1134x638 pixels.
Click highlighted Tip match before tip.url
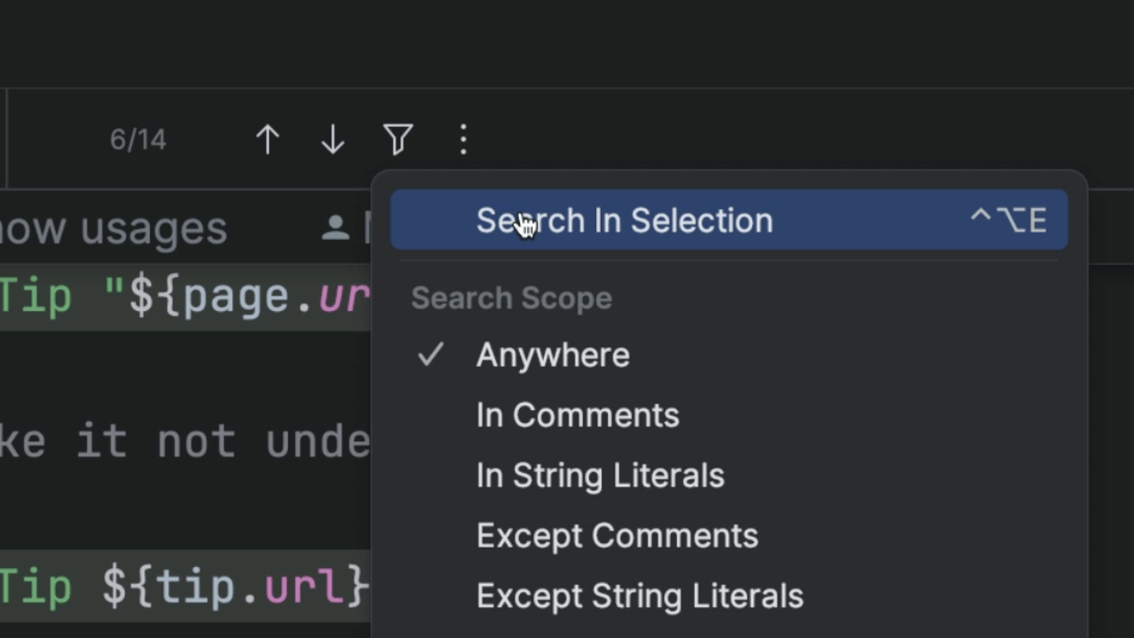click(x=35, y=587)
